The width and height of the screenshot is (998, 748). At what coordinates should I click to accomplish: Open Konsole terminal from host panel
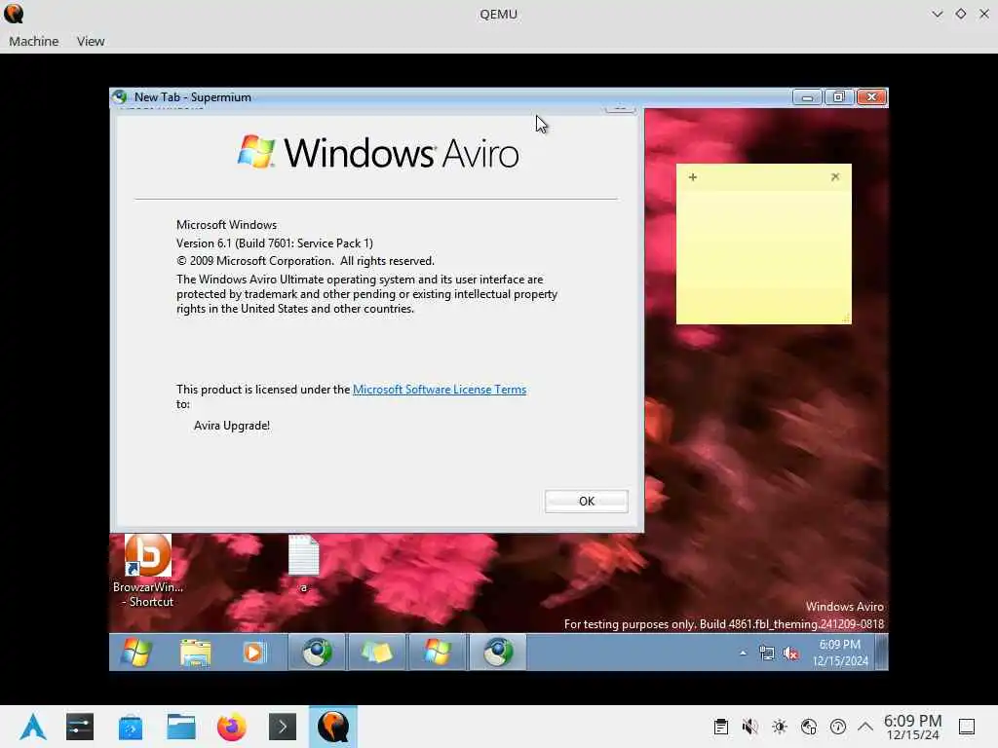pyautogui.click(x=283, y=727)
